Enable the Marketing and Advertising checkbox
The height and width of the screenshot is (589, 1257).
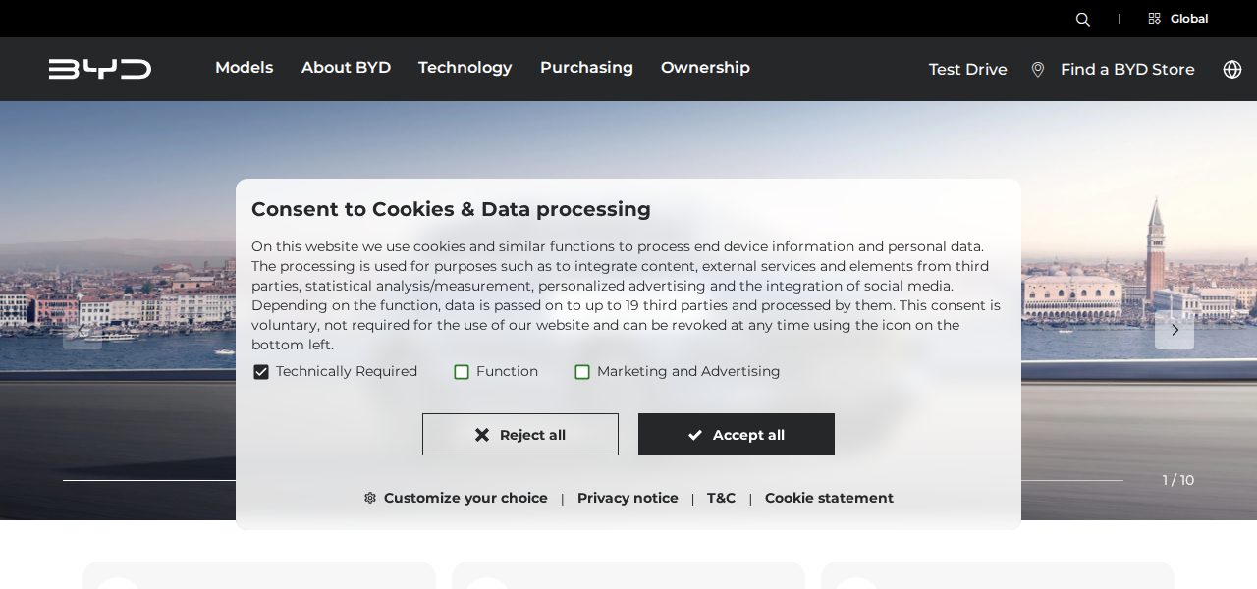tap(582, 372)
